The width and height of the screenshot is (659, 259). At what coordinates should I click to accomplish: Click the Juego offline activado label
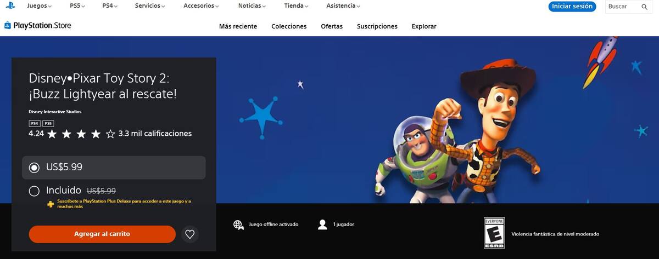coord(273,225)
